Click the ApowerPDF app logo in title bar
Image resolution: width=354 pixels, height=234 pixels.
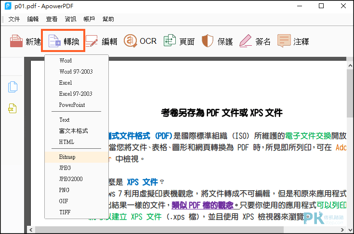coord(8,6)
